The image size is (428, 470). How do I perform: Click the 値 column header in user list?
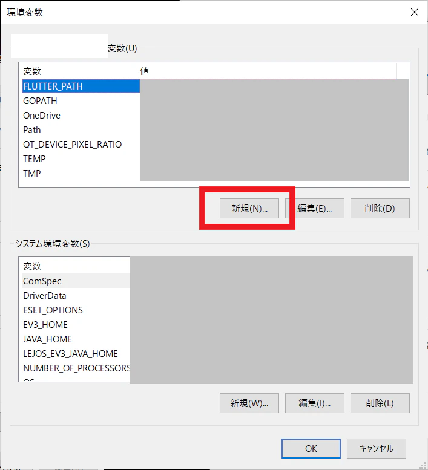(266, 71)
